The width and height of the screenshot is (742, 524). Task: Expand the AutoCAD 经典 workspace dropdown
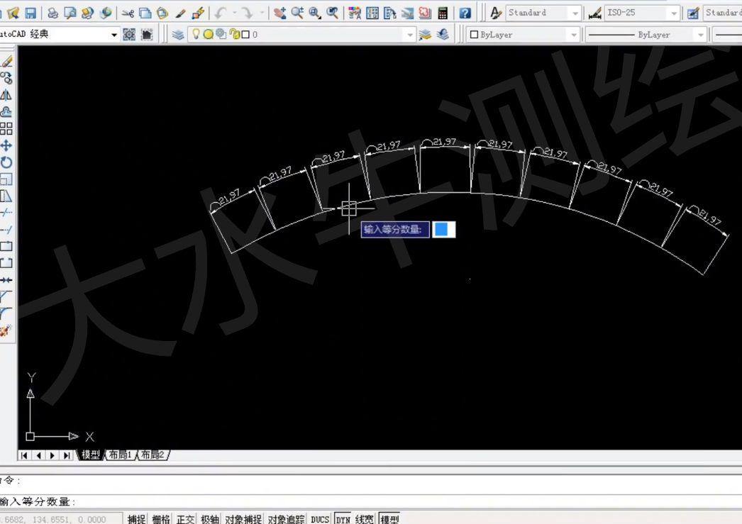tap(114, 35)
